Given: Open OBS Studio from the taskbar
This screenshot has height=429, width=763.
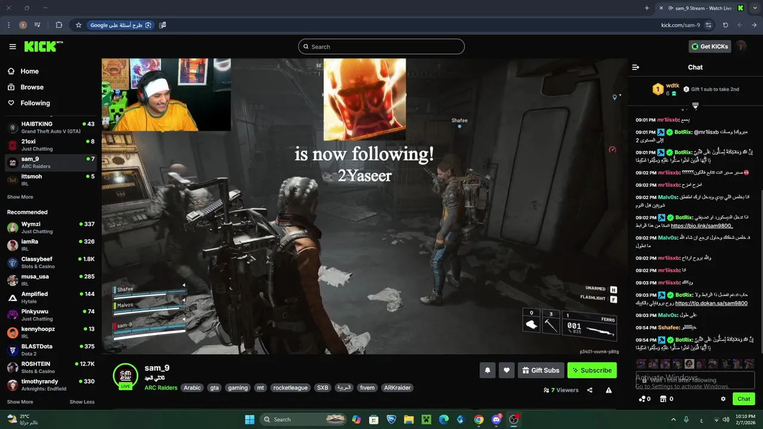Looking at the screenshot, I should click(514, 419).
